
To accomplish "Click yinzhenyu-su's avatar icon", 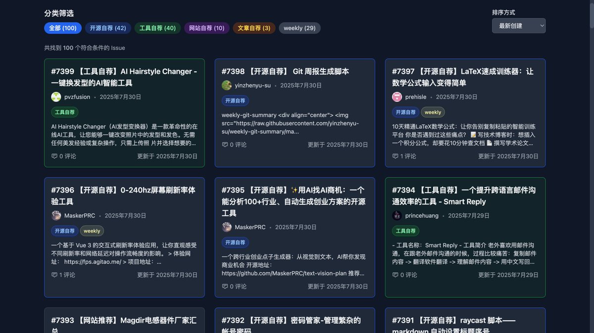I will pyautogui.click(x=227, y=85).
